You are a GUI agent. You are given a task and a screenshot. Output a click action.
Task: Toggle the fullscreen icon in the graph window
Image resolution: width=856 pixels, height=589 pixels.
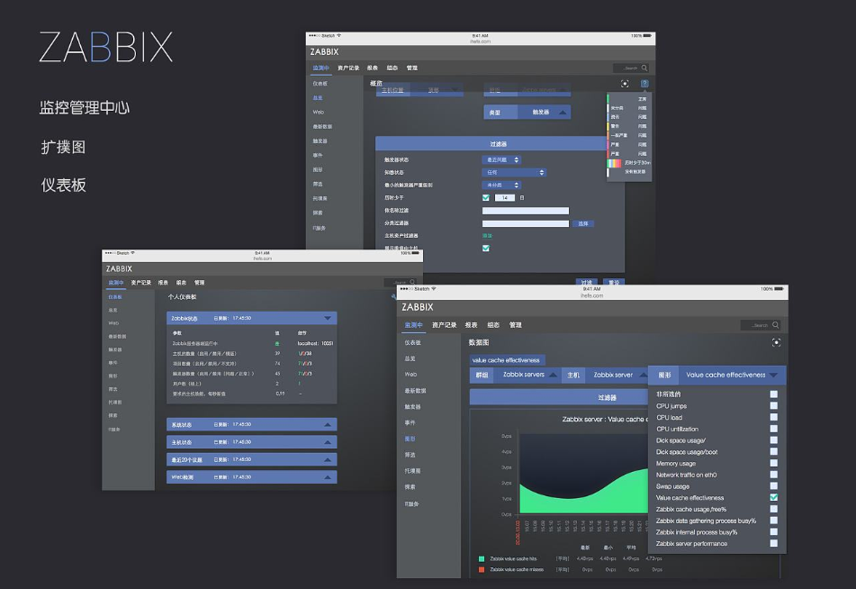tap(776, 342)
